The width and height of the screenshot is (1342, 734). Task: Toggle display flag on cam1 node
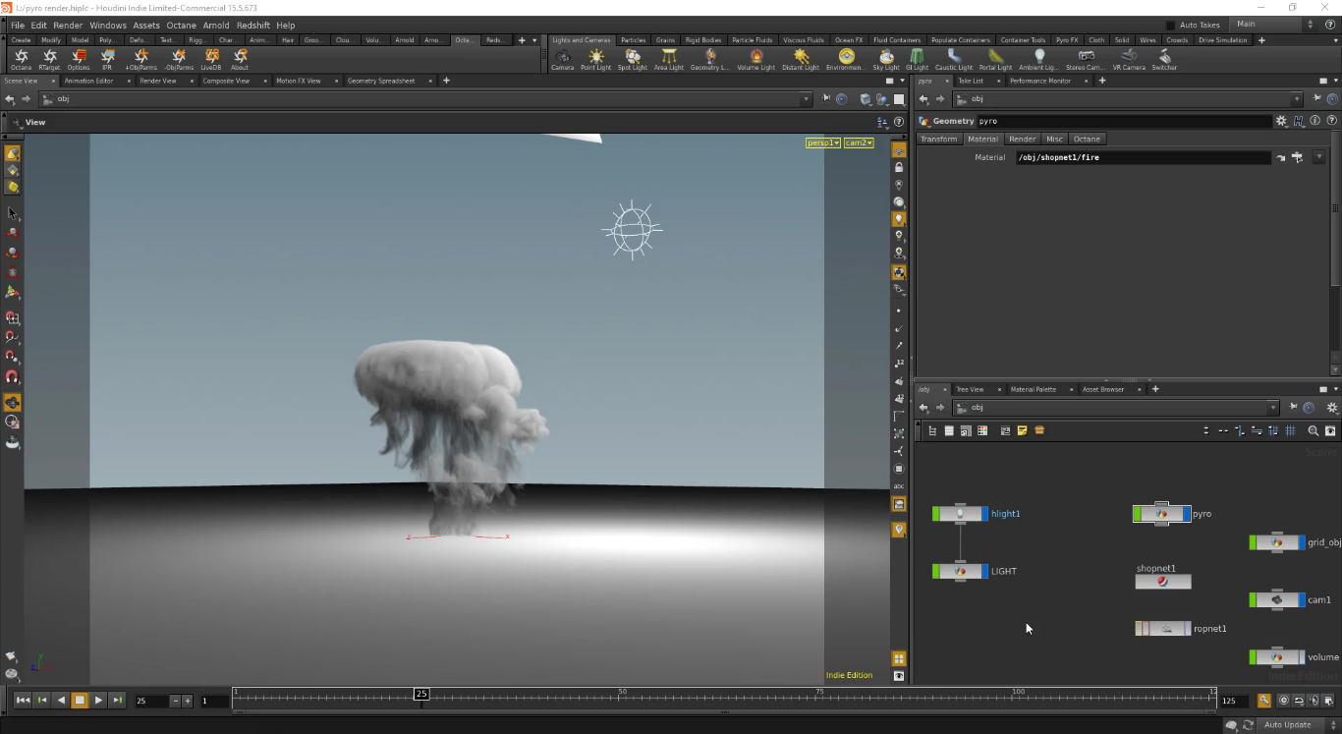click(1303, 599)
